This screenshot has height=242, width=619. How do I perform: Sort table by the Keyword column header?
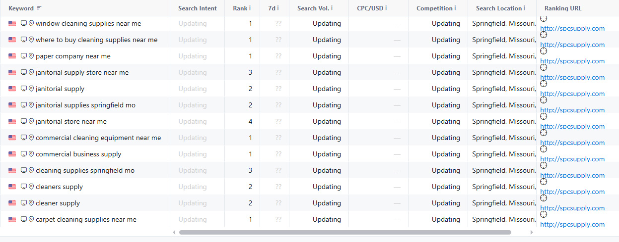(x=21, y=8)
